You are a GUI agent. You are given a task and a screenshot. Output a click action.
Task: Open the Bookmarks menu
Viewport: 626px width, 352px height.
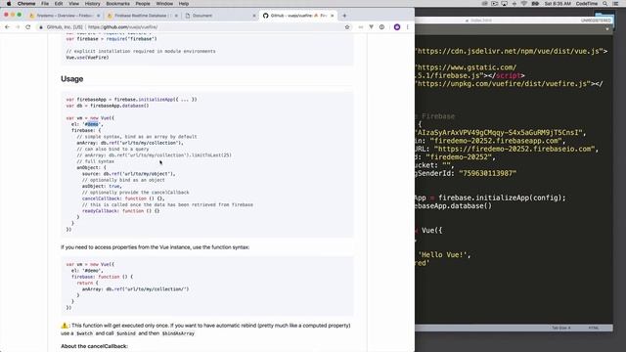[117, 4]
